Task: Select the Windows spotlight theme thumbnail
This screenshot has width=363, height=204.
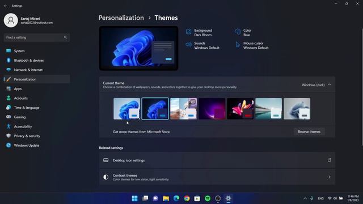Action: [184, 109]
